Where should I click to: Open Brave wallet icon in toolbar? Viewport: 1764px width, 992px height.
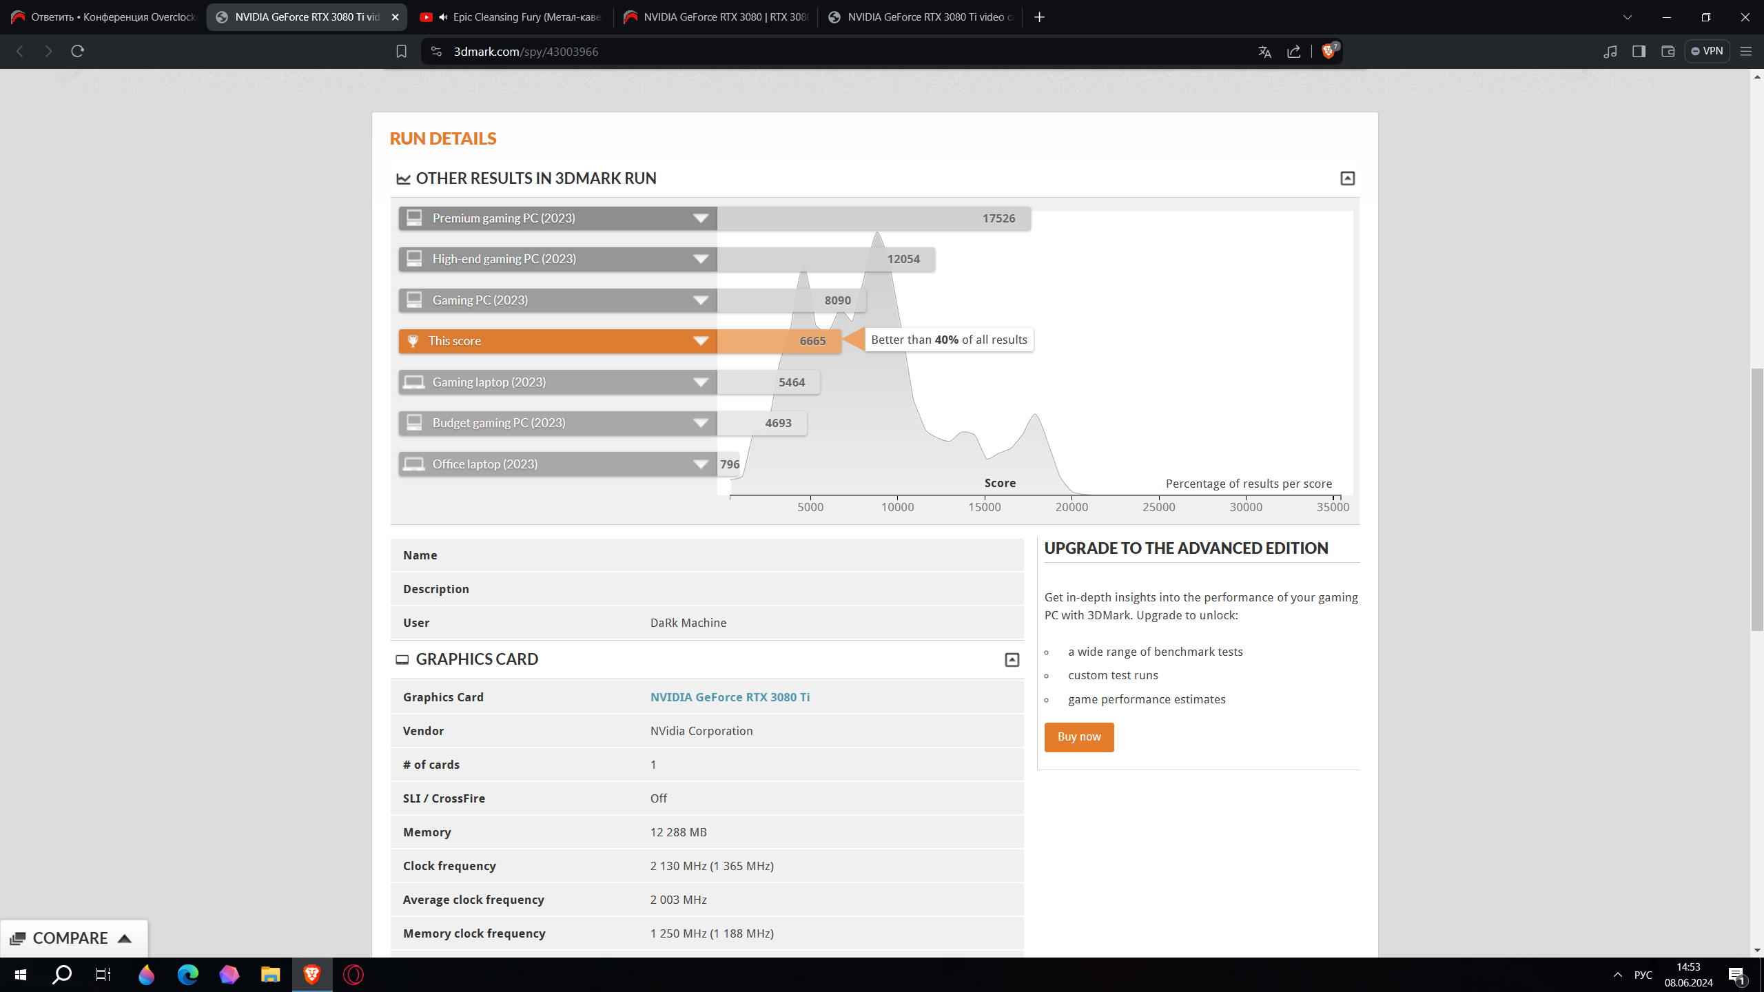(x=1668, y=51)
